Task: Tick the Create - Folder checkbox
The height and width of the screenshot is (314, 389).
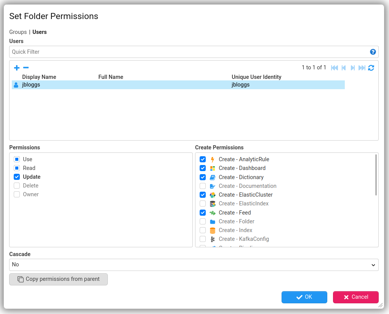Action: [x=203, y=221]
